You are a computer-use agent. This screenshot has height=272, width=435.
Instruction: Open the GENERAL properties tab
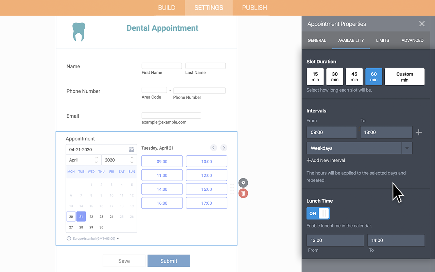317,40
